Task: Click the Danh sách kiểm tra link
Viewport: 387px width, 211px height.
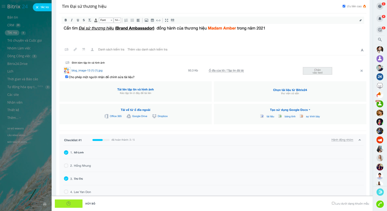Action: 111,49
